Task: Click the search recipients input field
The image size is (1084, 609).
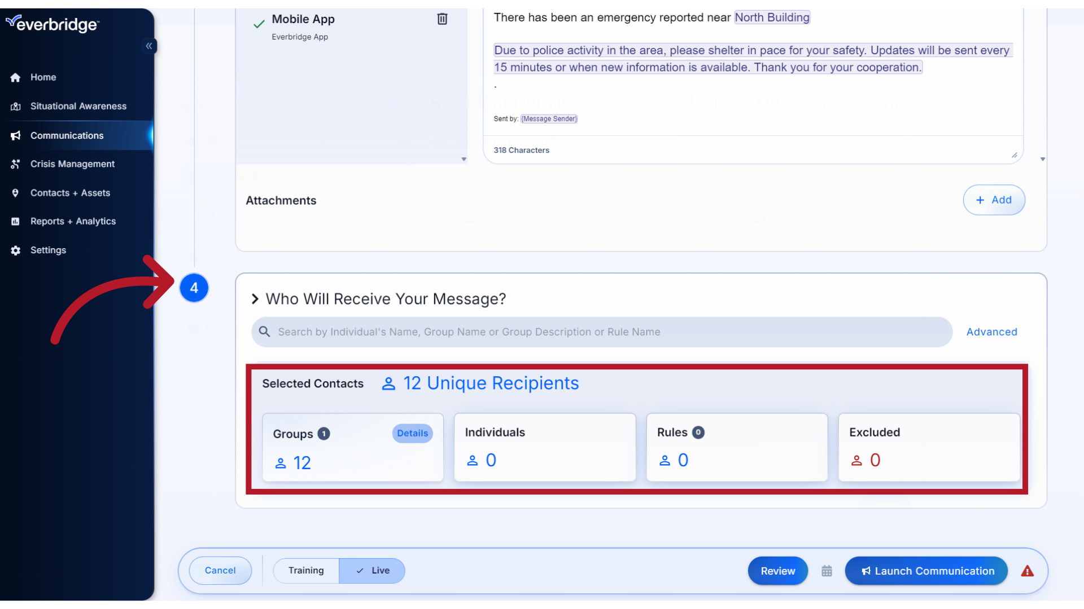Action: click(x=601, y=332)
